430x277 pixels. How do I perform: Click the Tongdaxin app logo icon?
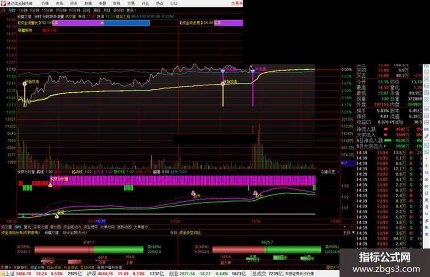click(3, 3)
